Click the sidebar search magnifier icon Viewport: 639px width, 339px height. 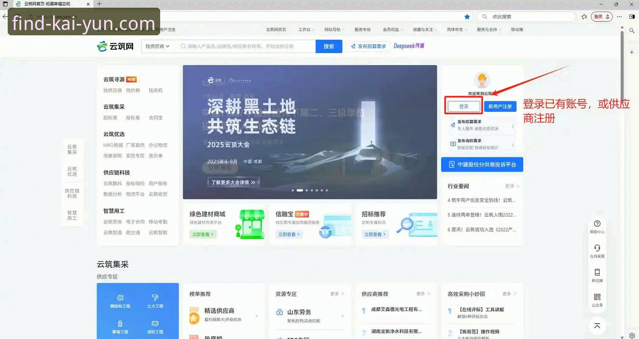tap(632, 30)
